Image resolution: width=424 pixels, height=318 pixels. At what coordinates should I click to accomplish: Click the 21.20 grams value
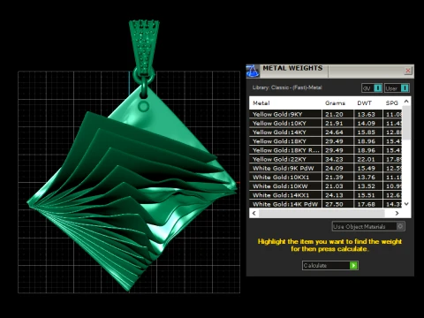tap(334, 114)
